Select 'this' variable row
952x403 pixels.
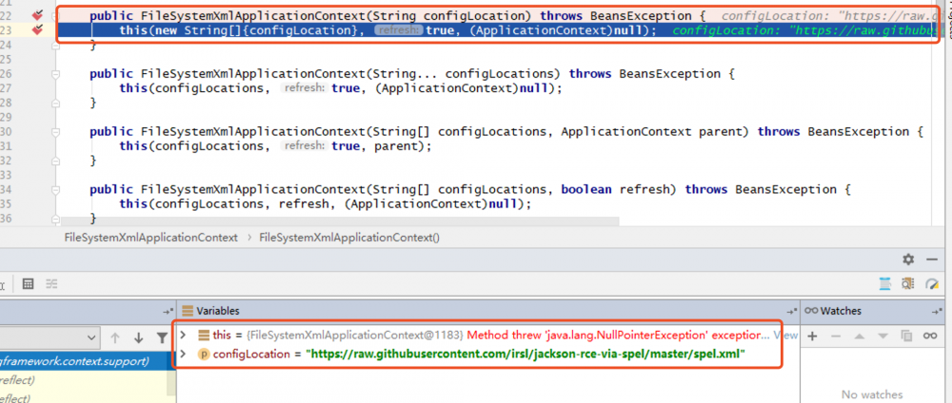point(488,335)
